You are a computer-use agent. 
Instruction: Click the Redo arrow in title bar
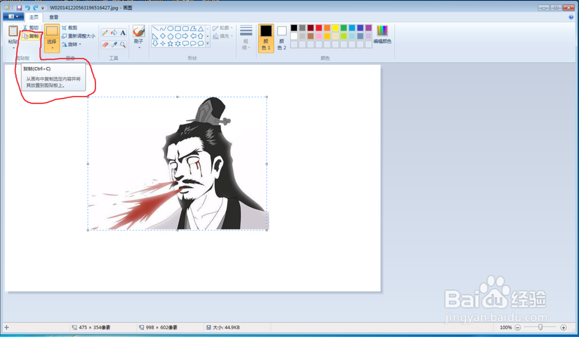pos(35,8)
